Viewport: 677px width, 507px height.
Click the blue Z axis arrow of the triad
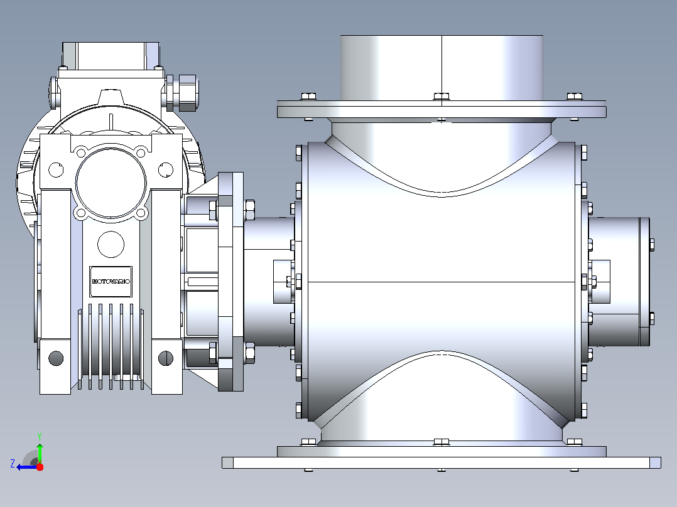point(27,467)
